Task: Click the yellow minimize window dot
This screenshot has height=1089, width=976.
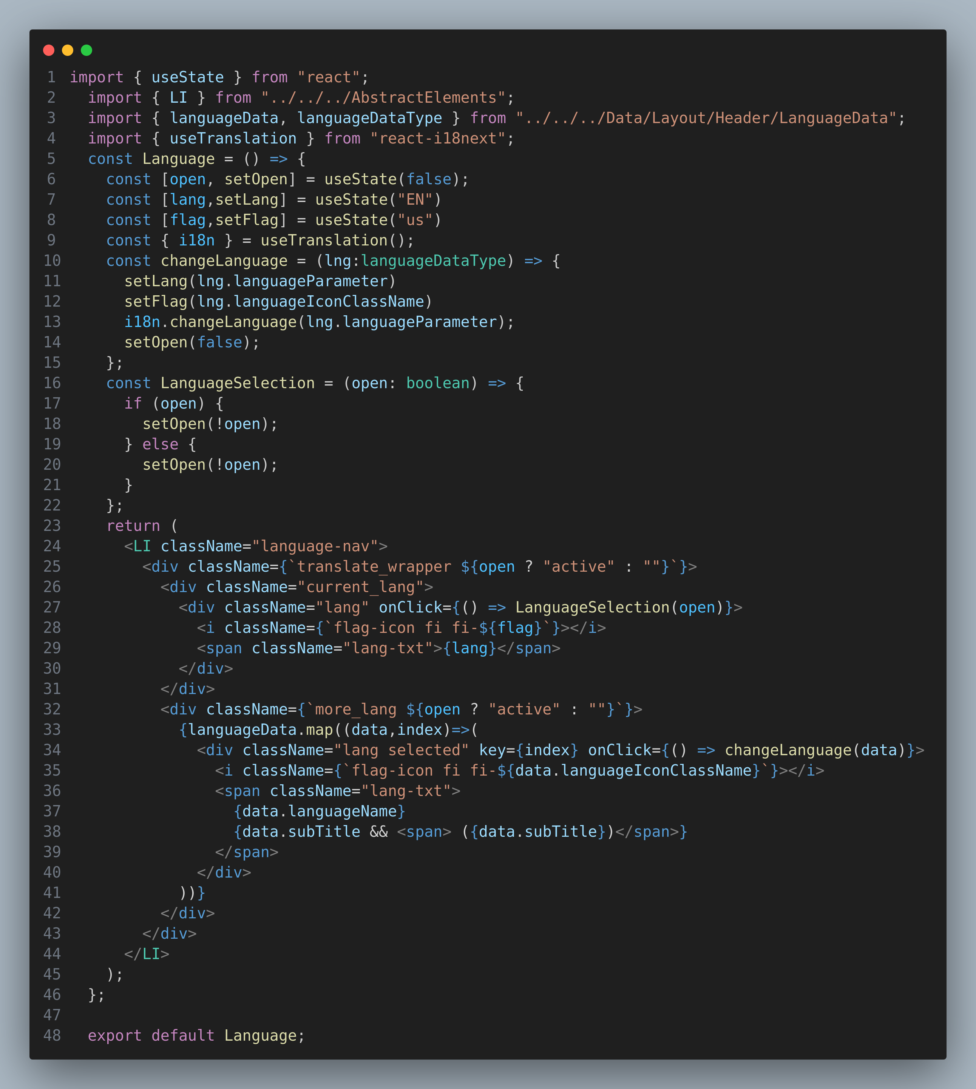Action: [68, 50]
